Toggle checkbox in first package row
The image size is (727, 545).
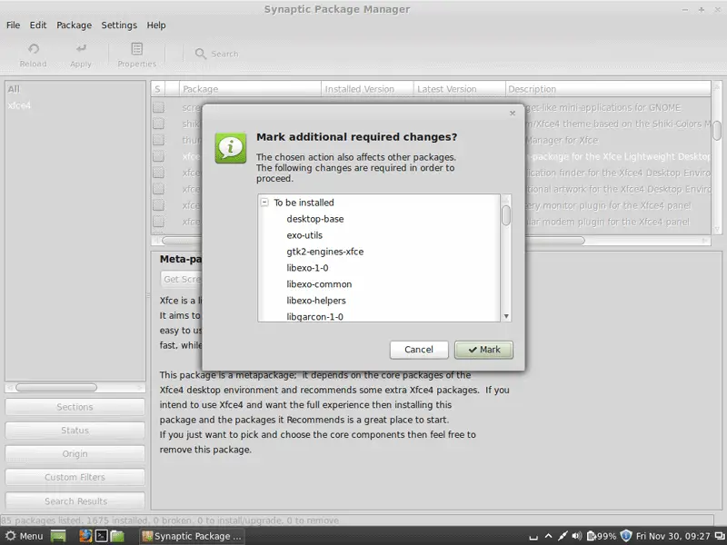point(158,107)
